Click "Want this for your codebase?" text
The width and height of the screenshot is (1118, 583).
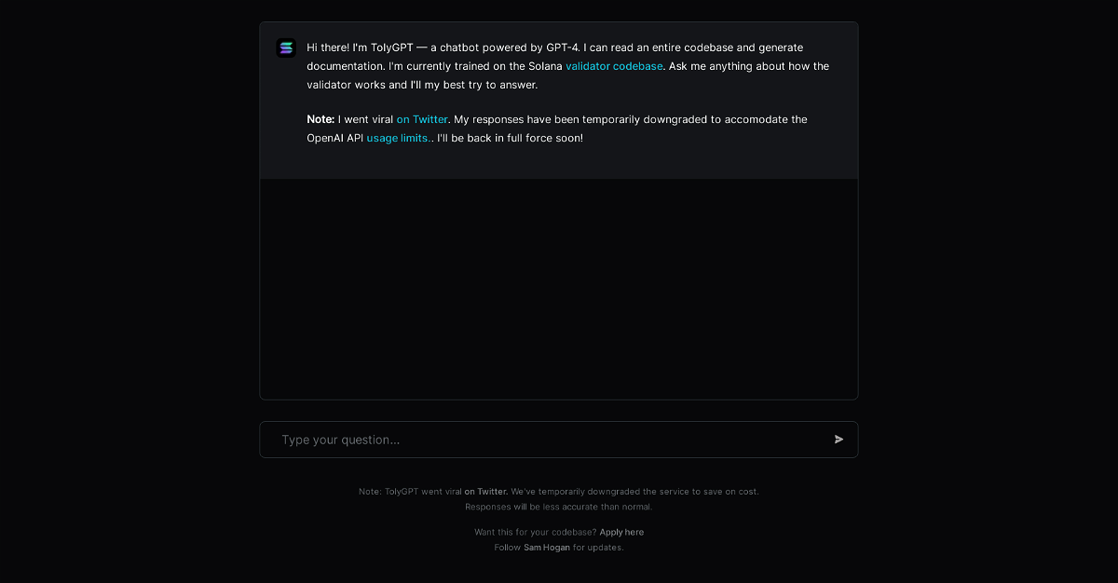pyautogui.click(x=535, y=533)
